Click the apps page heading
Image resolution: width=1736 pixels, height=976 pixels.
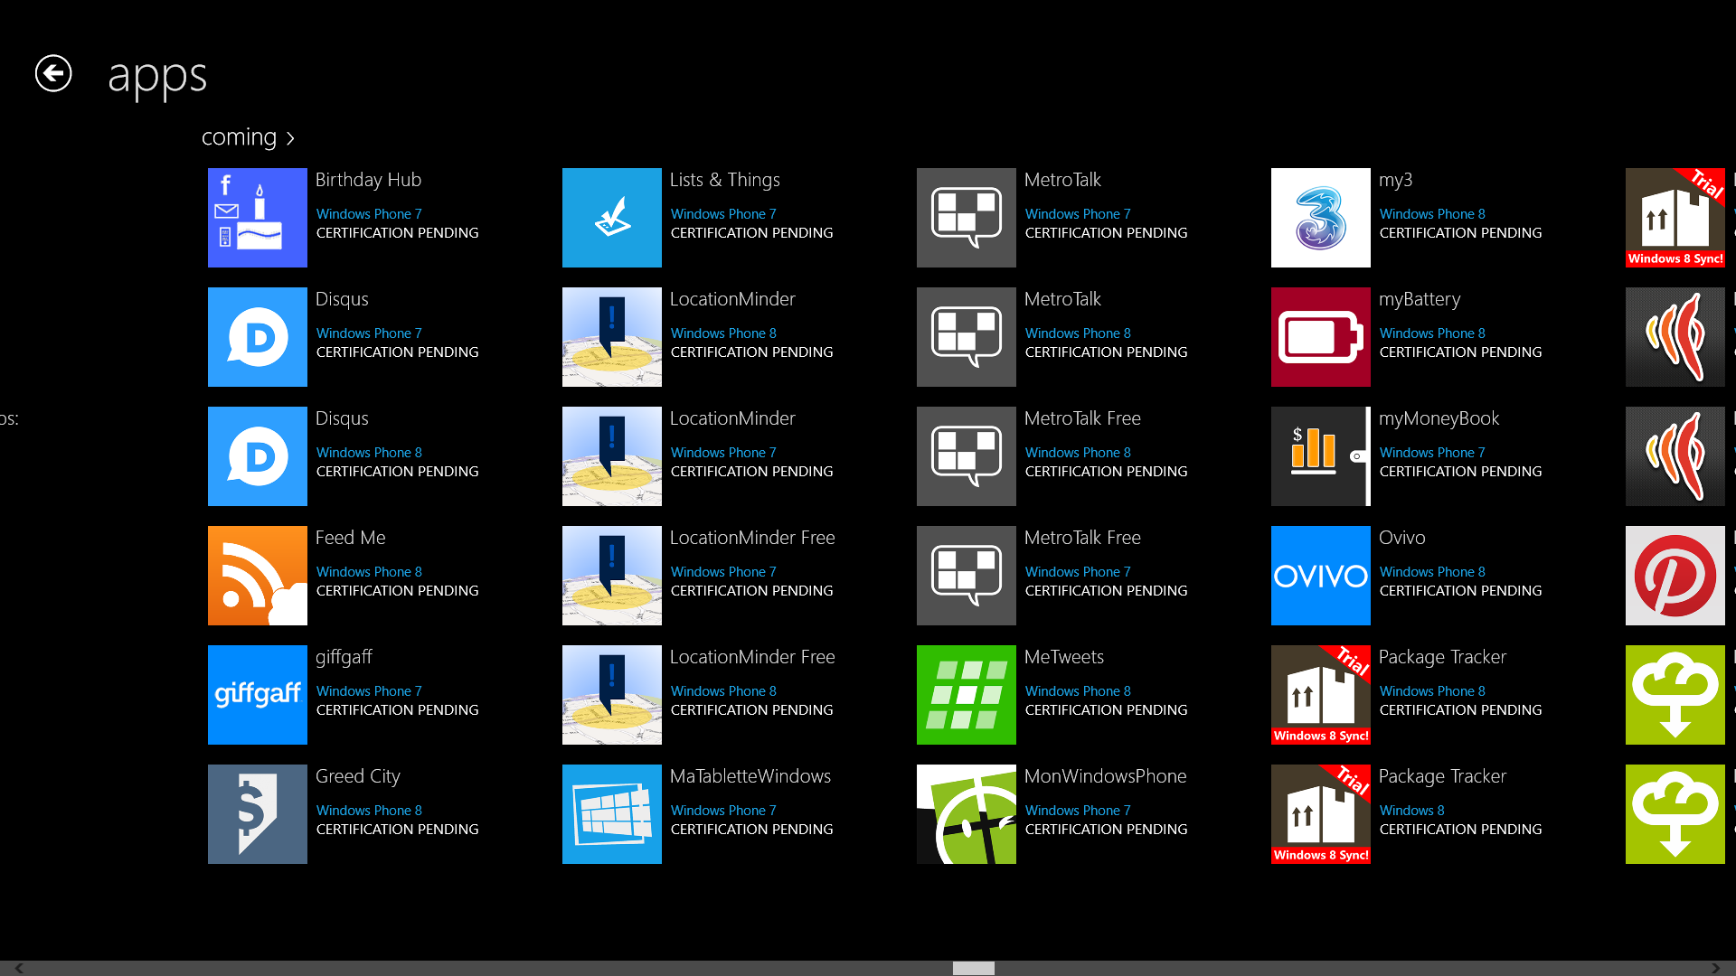point(157,76)
